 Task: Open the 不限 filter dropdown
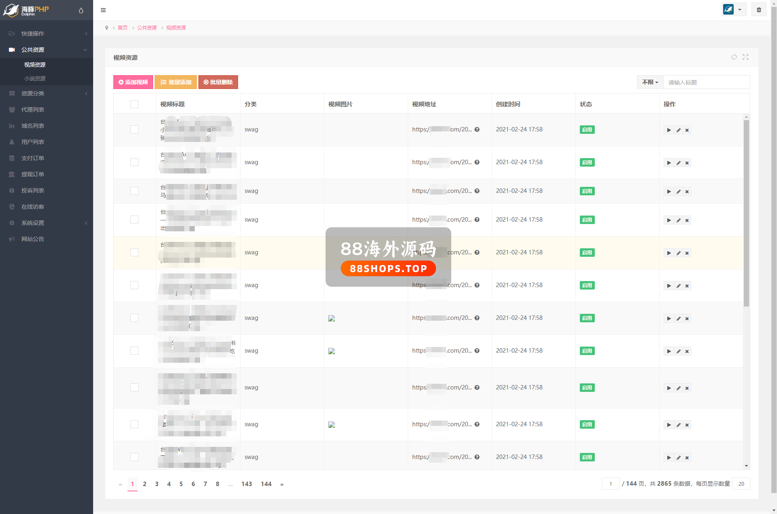(x=650, y=82)
